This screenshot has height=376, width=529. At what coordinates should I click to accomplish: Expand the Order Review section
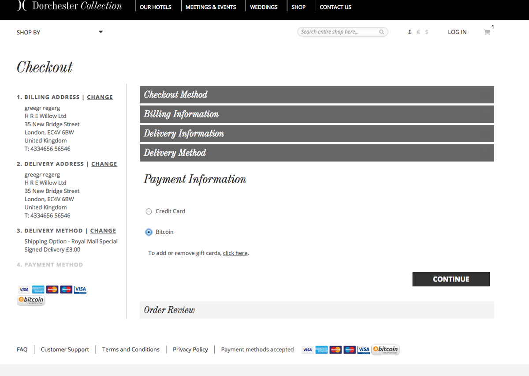tap(317, 310)
